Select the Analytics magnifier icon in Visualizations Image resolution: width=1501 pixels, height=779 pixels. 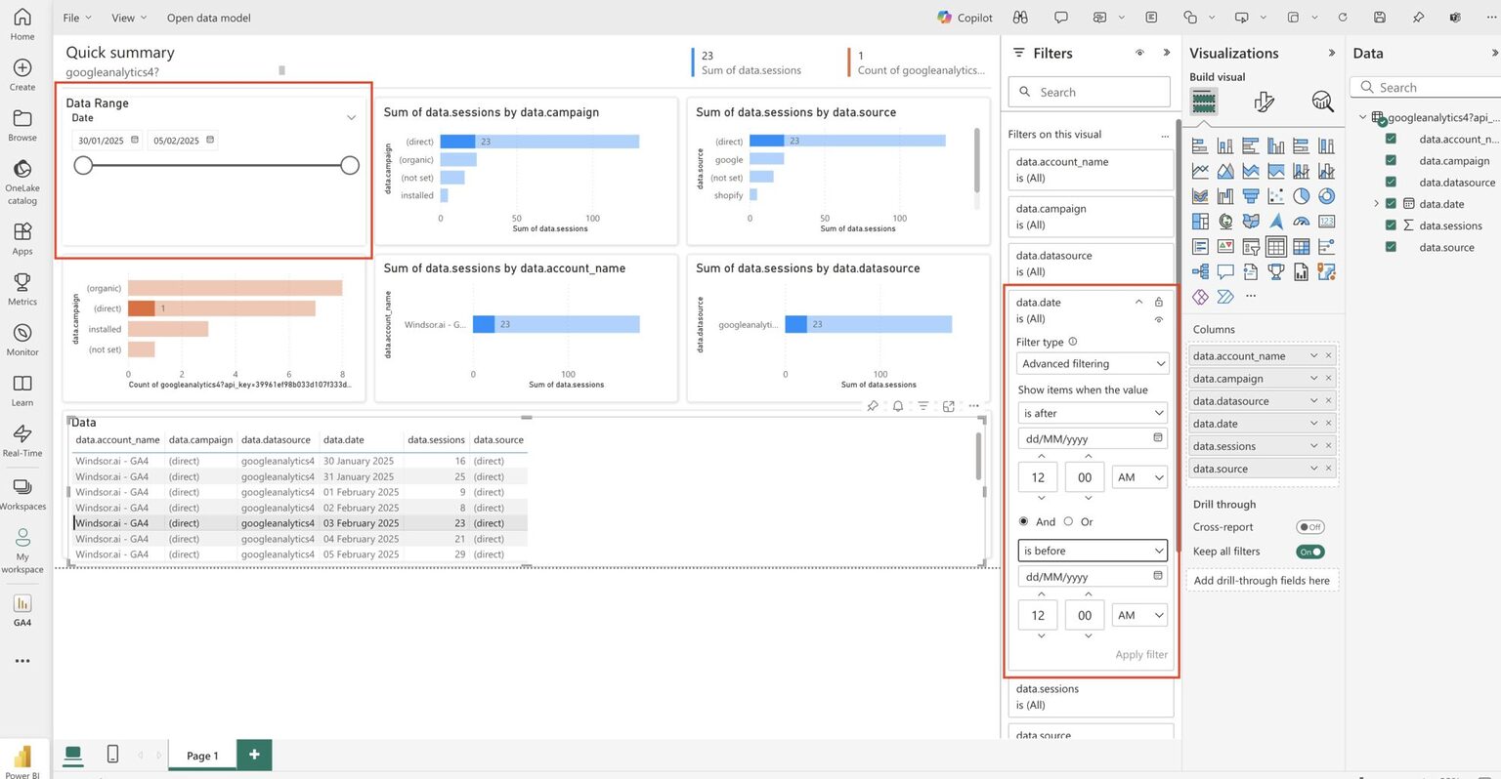coord(1322,102)
